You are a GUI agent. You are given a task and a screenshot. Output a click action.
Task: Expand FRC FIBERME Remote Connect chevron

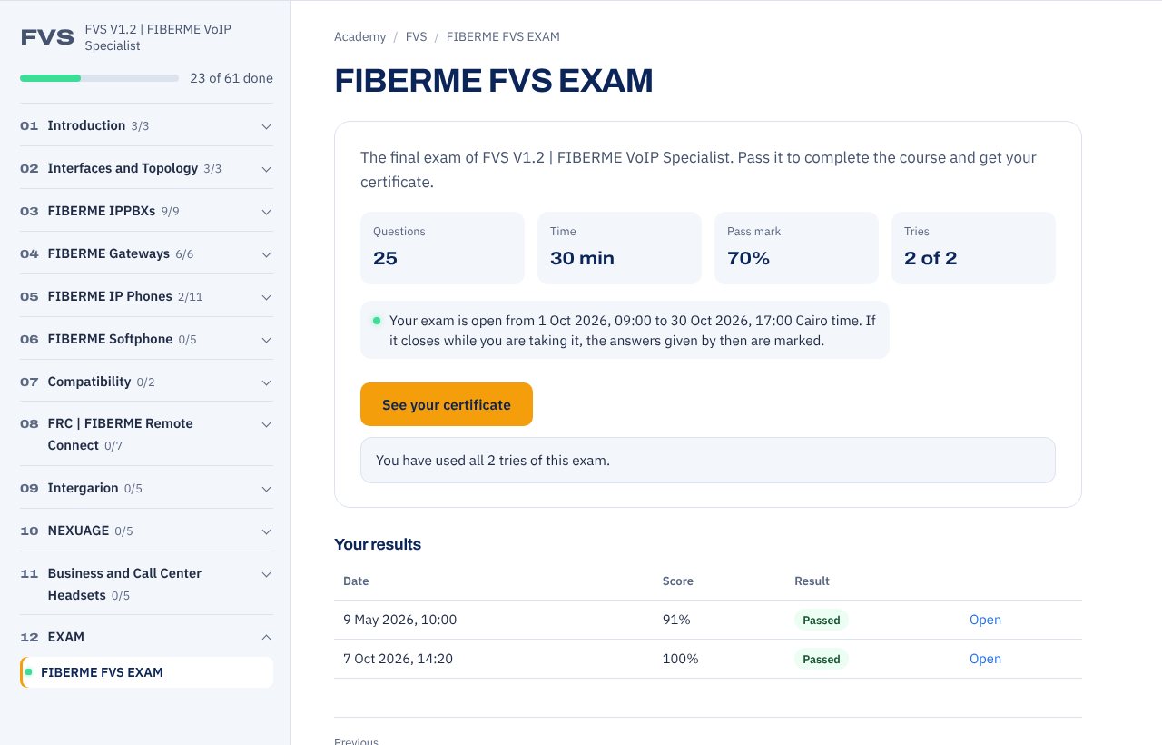(266, 424)
